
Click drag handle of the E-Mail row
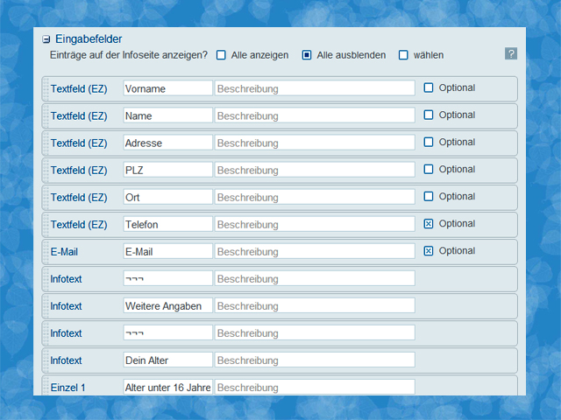(46, 252)
